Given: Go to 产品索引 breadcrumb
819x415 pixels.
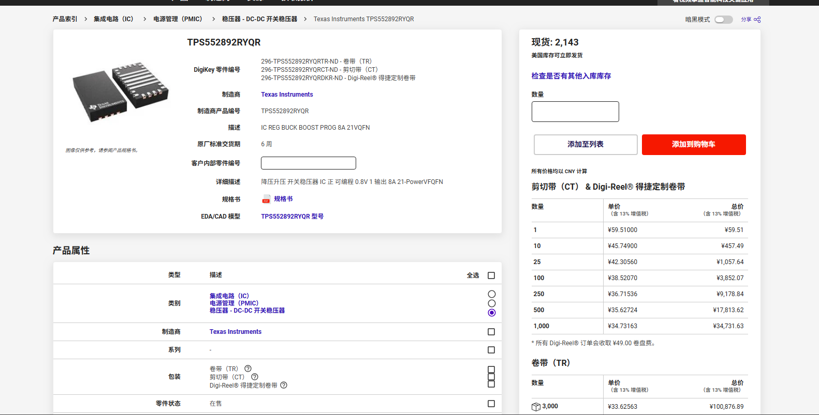Looking at the screenshot, I should click(x=65, y=19).
